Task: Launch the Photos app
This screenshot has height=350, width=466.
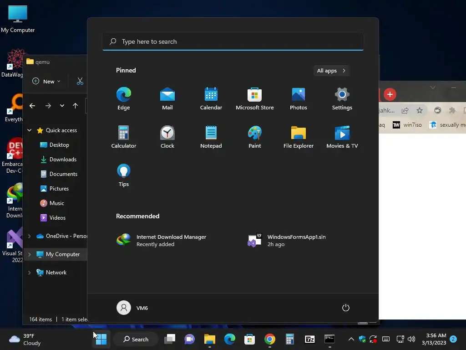Action: tap(299, 98)
